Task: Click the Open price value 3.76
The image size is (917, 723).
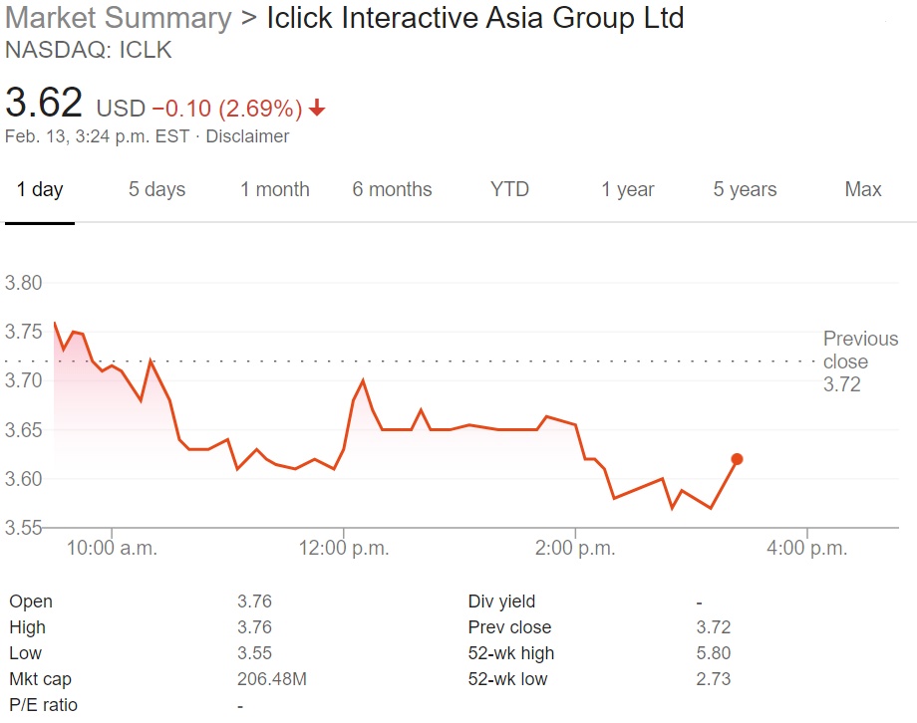Action: coord(254,602)
